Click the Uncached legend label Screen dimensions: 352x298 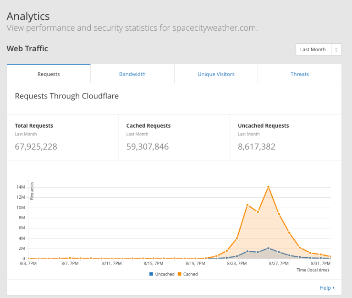tap(165, 274)
